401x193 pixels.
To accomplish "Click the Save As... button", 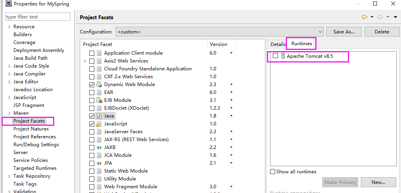I will [344, 32].
